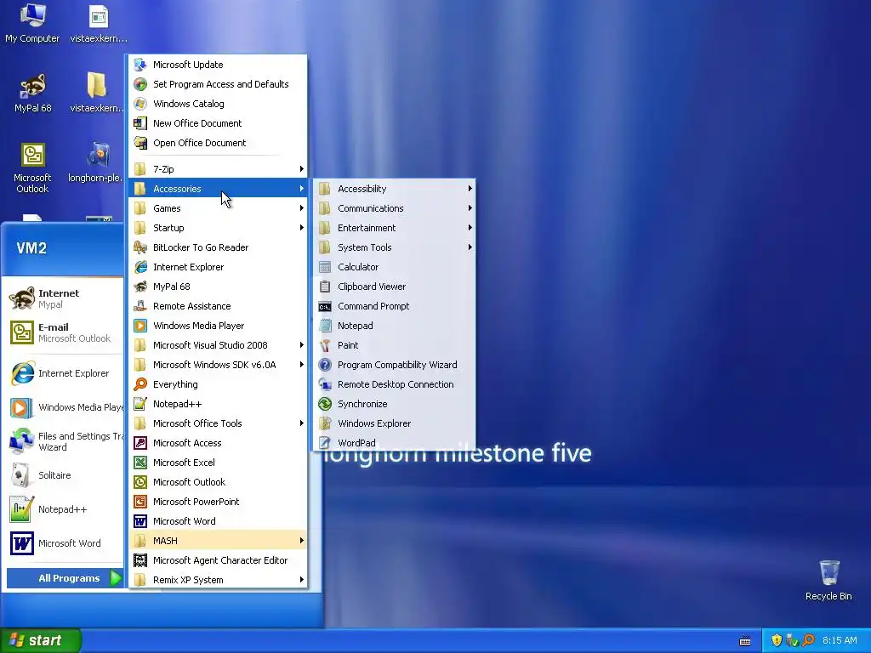Click the Windows start button
Image resolution: width=871 pixels, height=653 pixels.
[x=40, y=640]
